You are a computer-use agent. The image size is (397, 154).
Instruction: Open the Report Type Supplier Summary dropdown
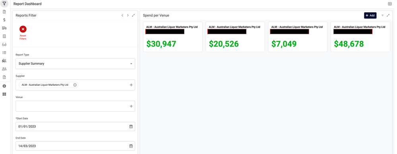75,64
